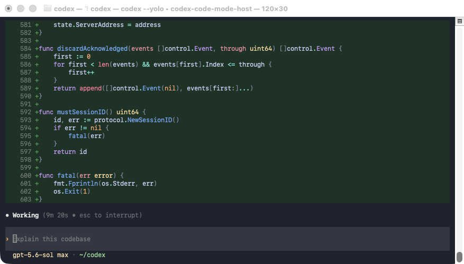
Task: Click the '~/codex' working directory path
Action: 93,255
